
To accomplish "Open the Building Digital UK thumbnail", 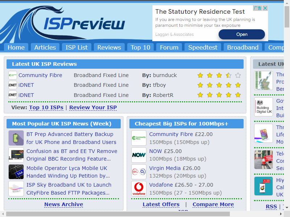I will coord(264,107).
